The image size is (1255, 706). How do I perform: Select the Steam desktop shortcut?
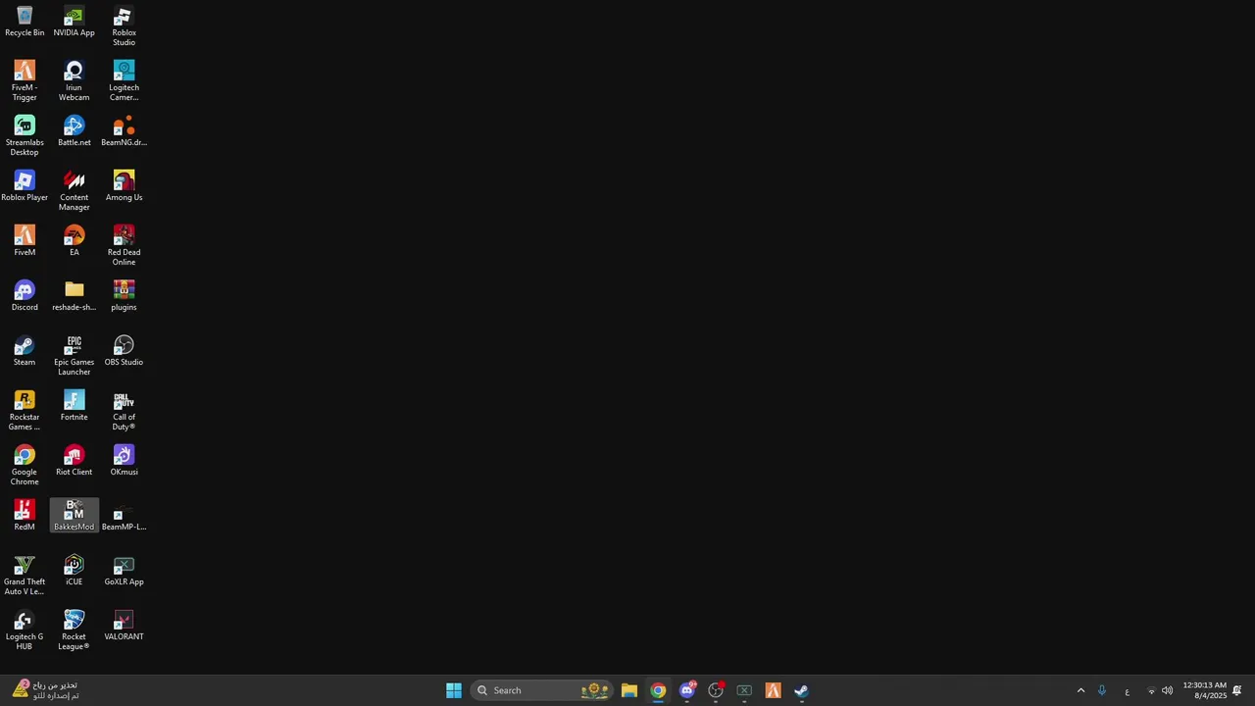(25, 351)
